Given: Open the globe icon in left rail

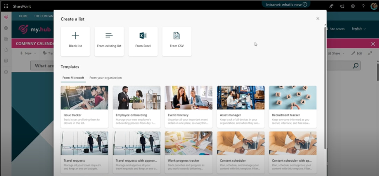Looking at the screenshot, I should 6,28.
